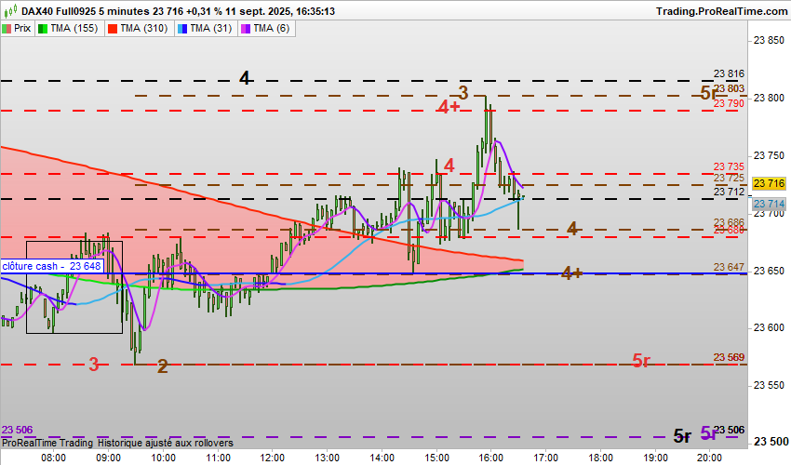Click the red 23 790 level label
The width and height of the screenshot is (791, 465).
pyautogui.click(x=729, y=103)
